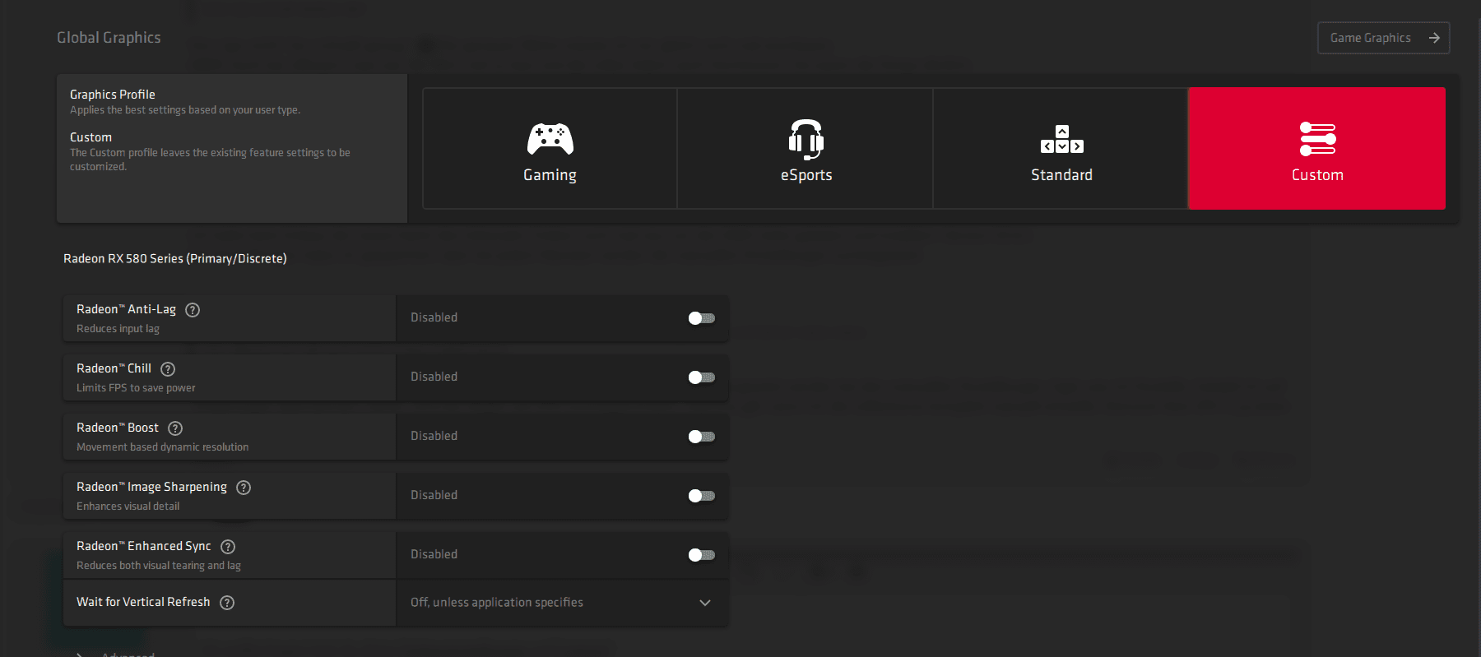Choose the Gaming profile label
The height and width of the screenshot is (657, 1481).
tap(550, 175)
